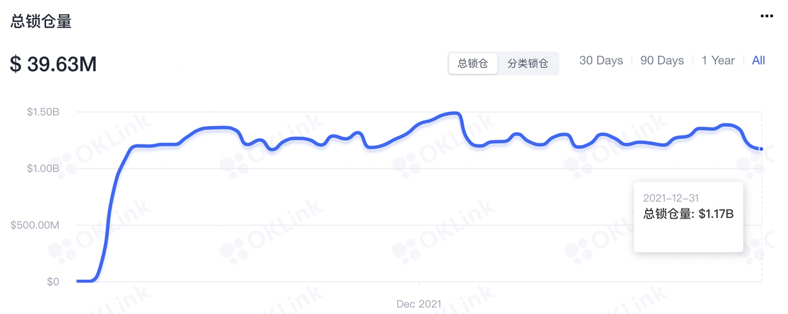Screen dimensions: 788x314
Task: Click the Dec 2021 axis label
Action: pos(419,304)
